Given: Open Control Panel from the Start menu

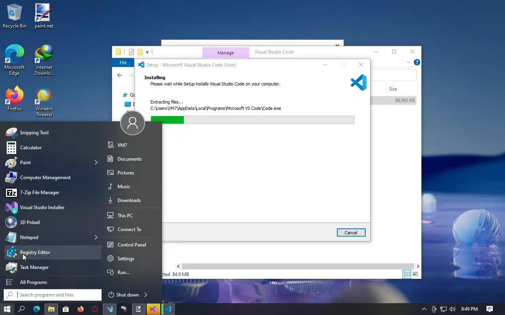Looking at the screenshot, I should (133, 245).
